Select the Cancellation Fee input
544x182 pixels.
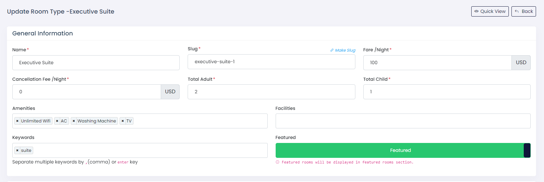[x=86, y=92]
